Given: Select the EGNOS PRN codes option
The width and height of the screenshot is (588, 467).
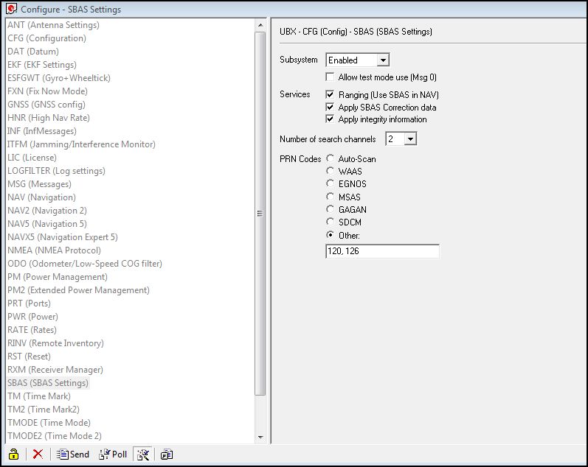Looking at the screenshot, I should tap(331, 184).
